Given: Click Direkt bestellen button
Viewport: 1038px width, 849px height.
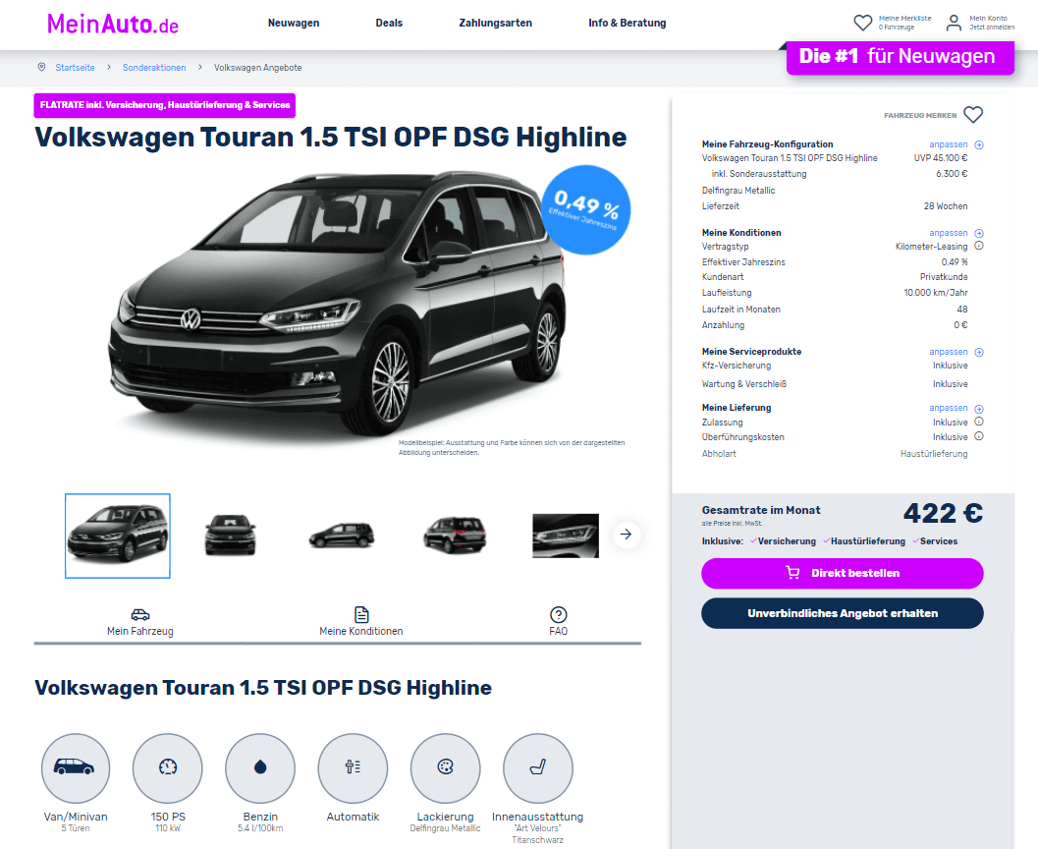Looking at the screenshot, I should [842, 574].
